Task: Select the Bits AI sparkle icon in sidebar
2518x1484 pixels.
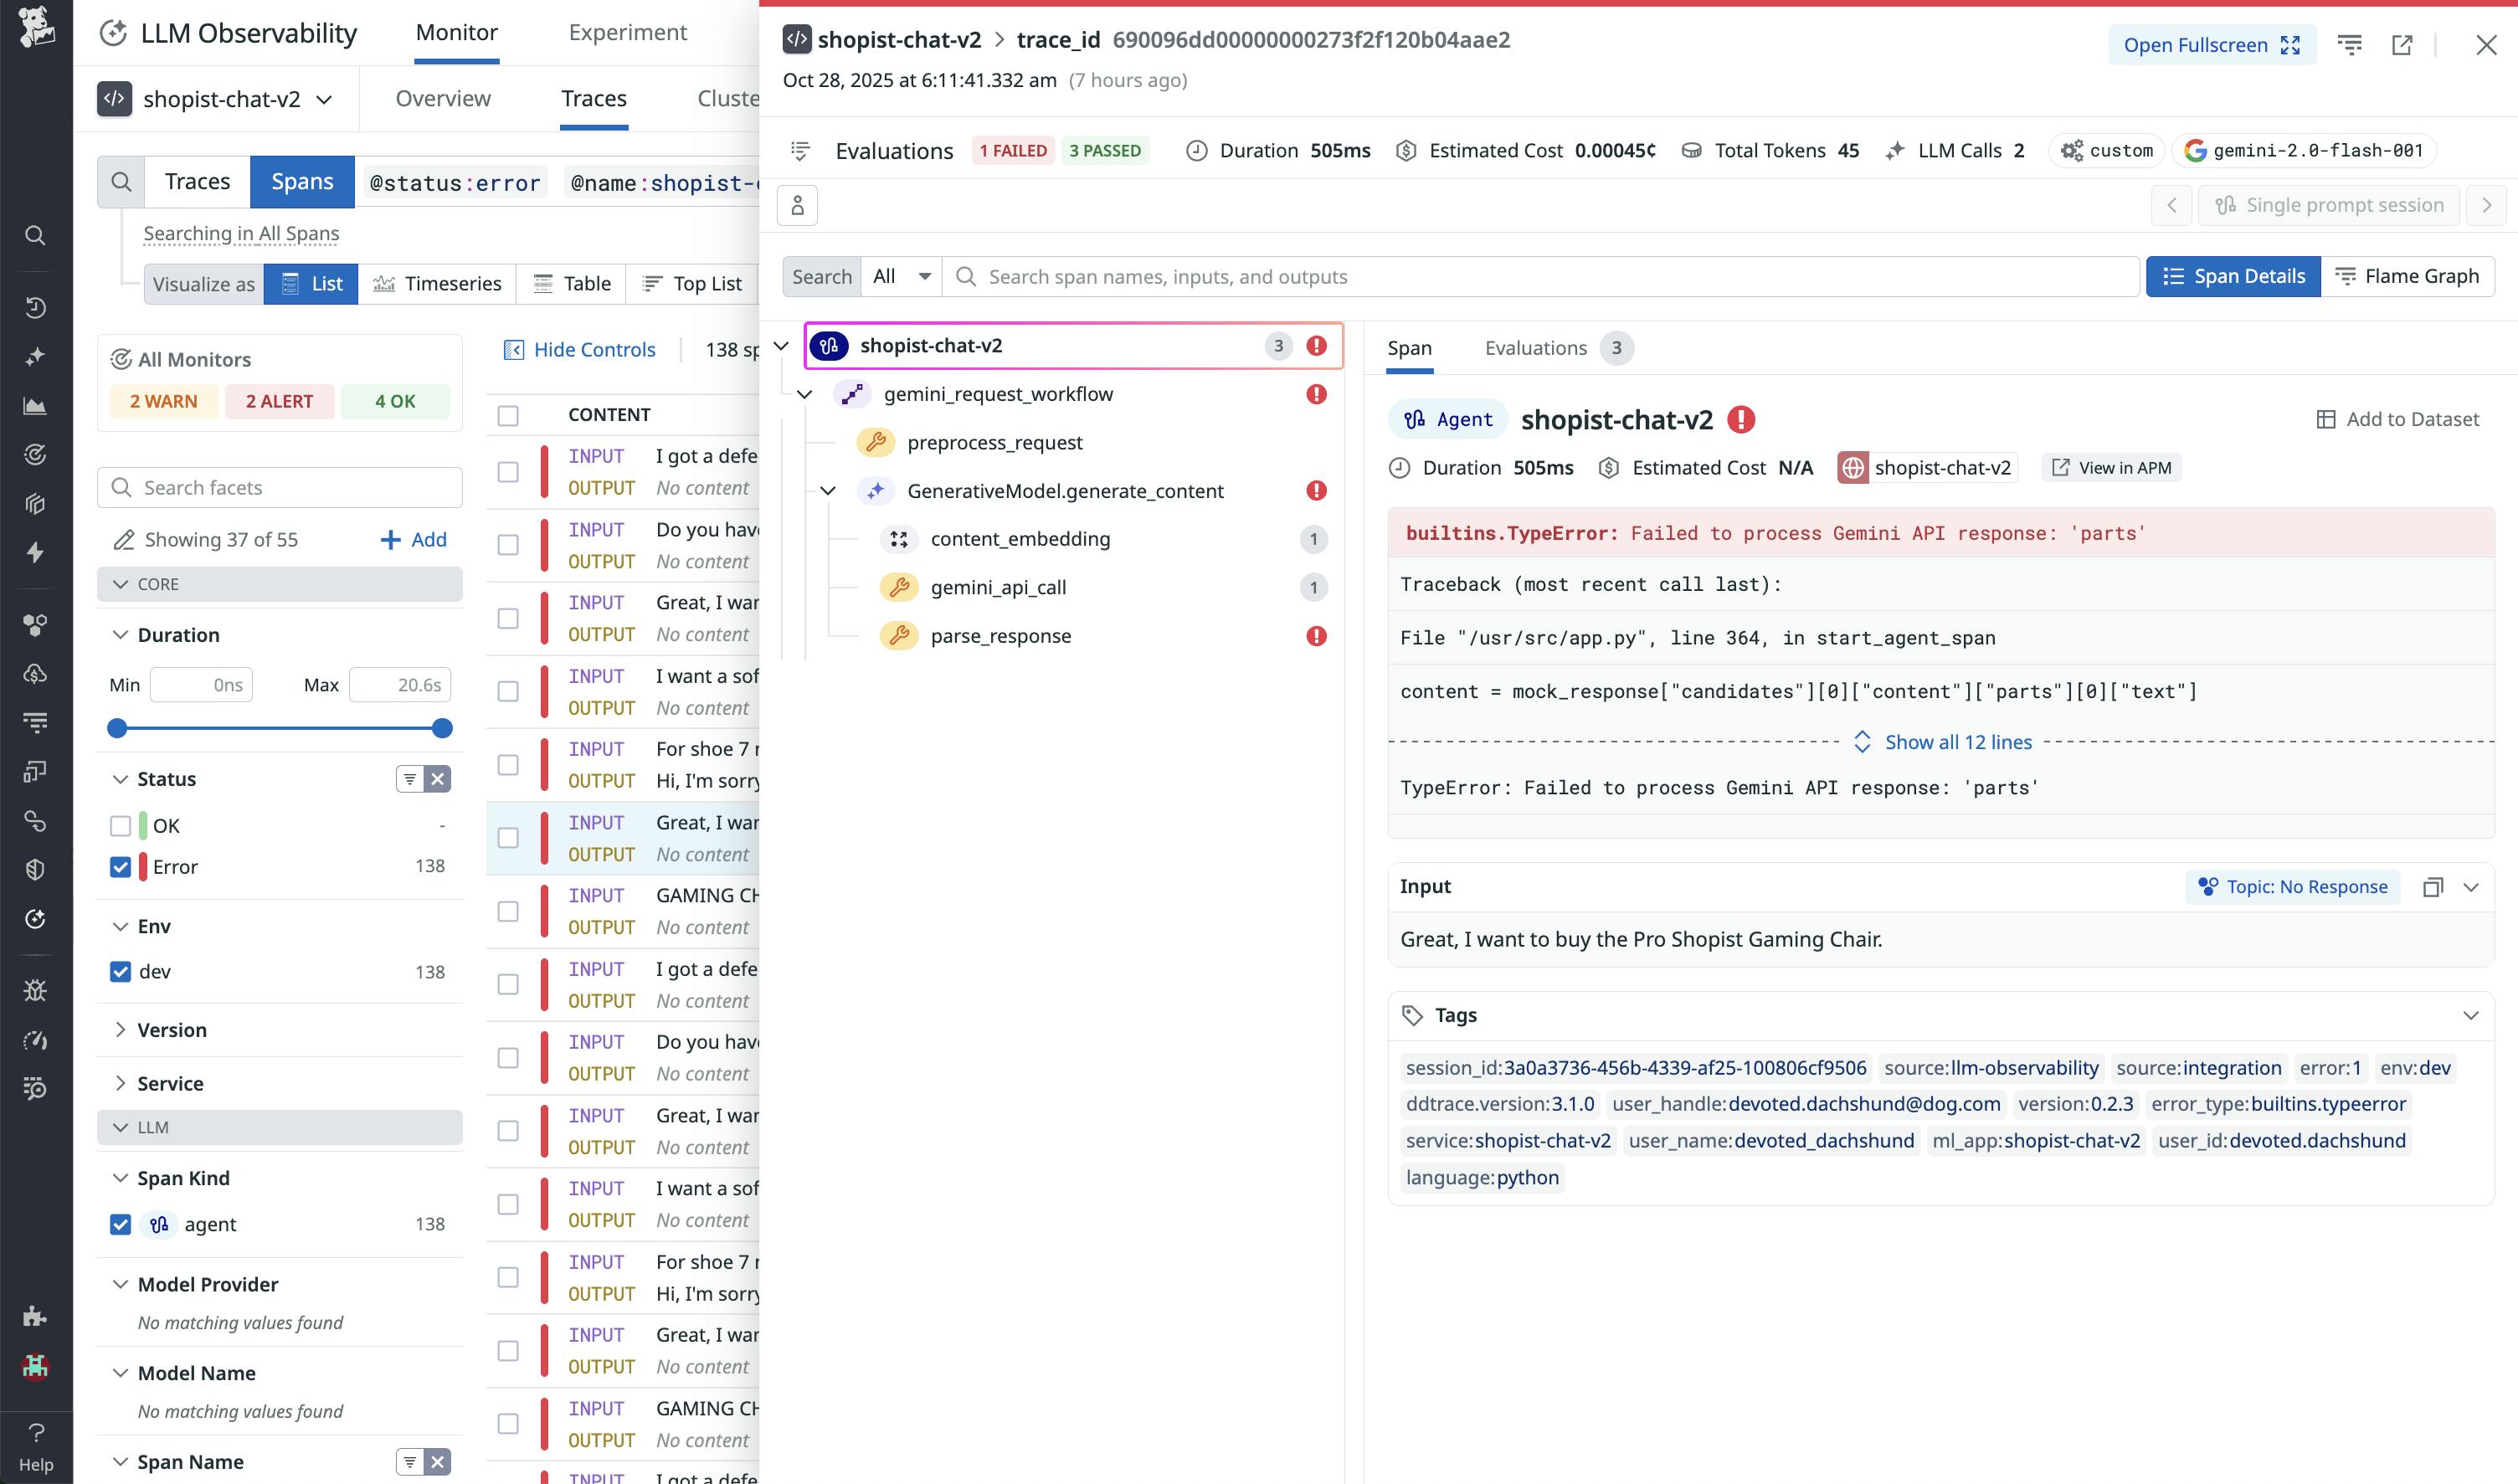Action: (36, 356)
